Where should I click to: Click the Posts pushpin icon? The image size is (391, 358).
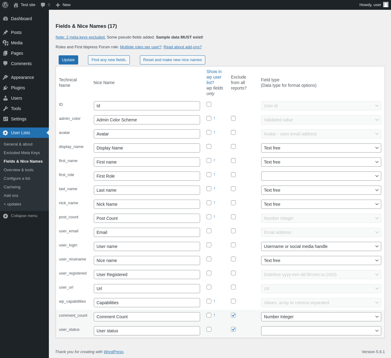click(x=5, y=32)
